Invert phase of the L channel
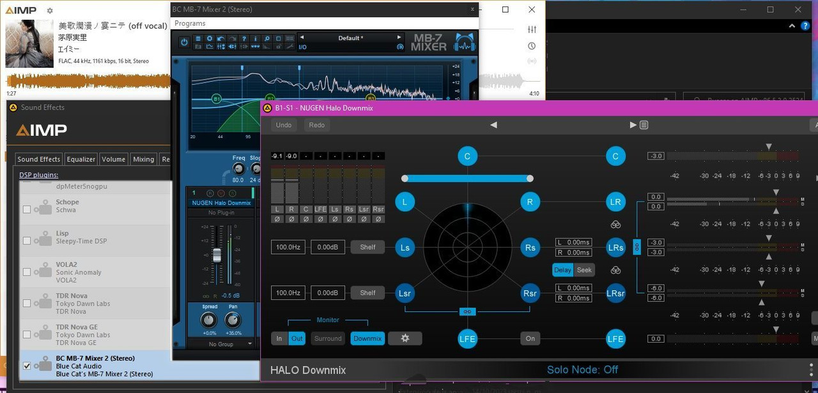Viewport: 818px width, 393px height. (277, 219)
